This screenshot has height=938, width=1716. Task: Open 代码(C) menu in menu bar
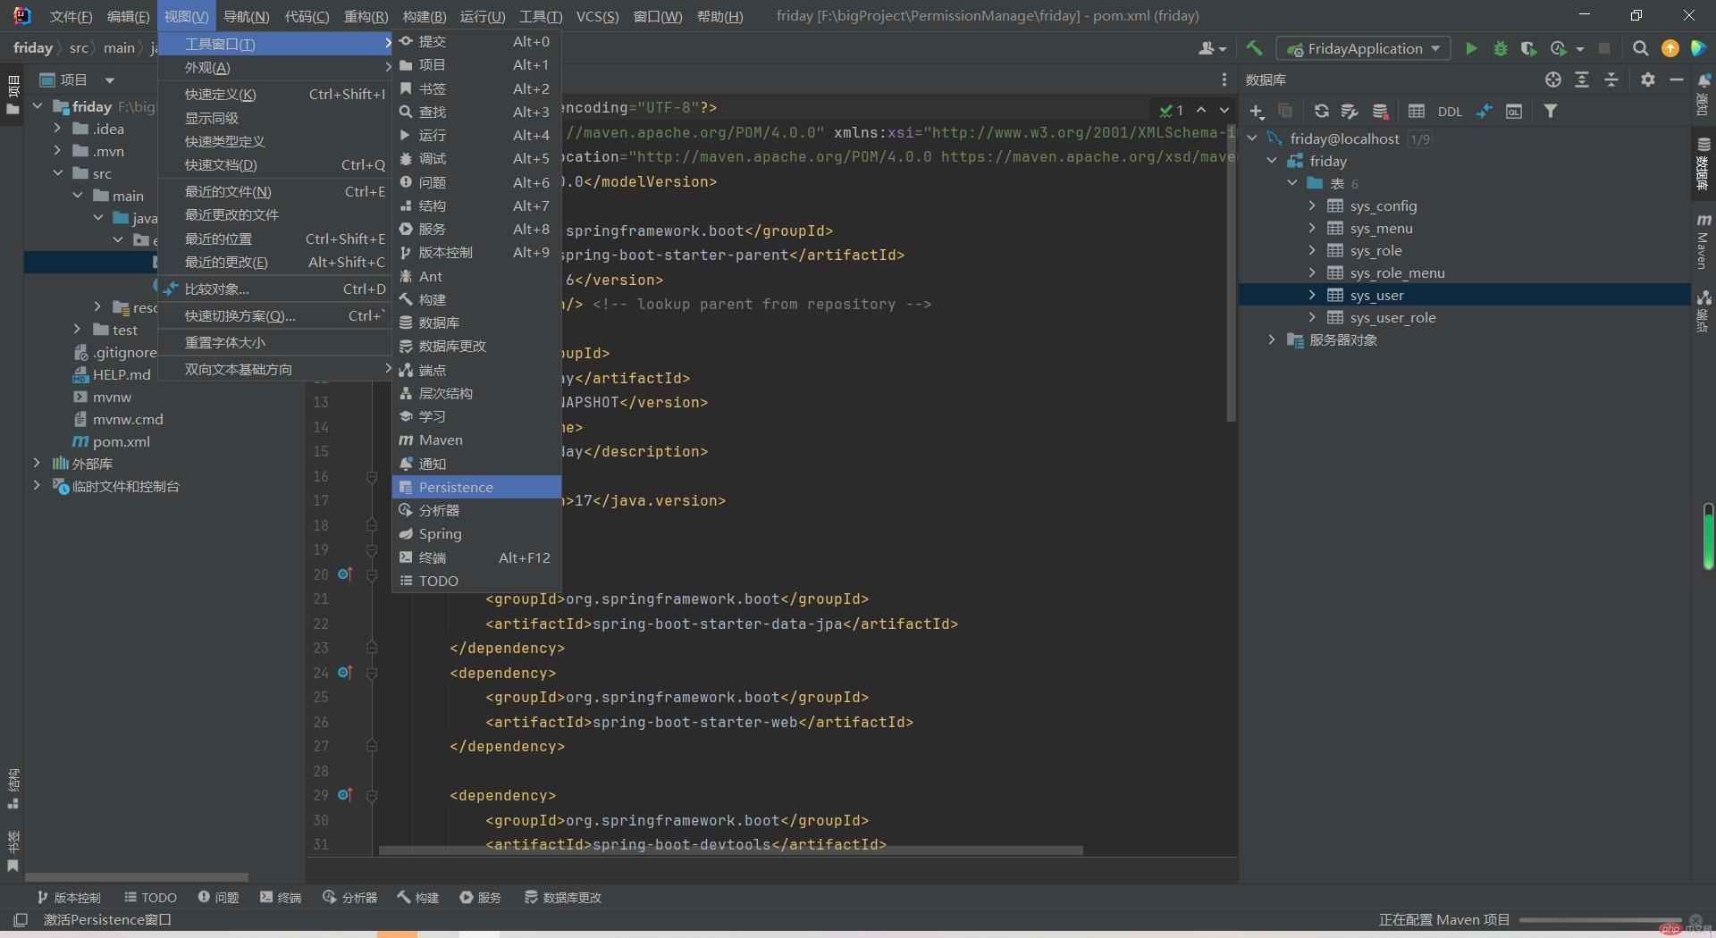pyautogui.click(x=307, y=16)
